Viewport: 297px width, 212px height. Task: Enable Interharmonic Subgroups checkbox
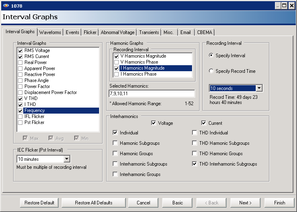pyautogui.click(x=115, y=164)
